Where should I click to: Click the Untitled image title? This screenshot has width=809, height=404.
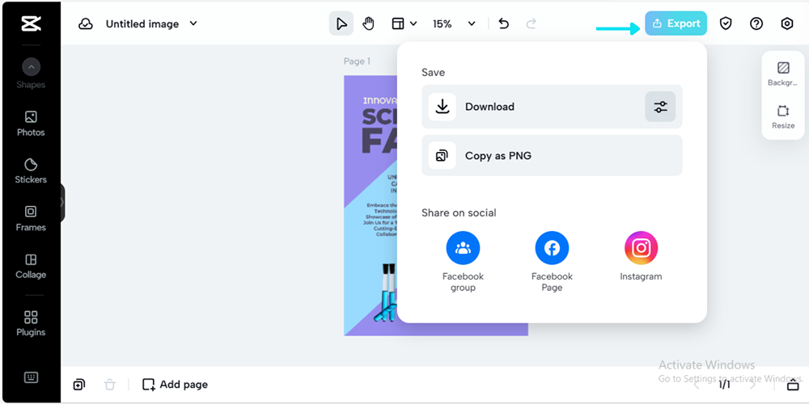tap(142, 23)
